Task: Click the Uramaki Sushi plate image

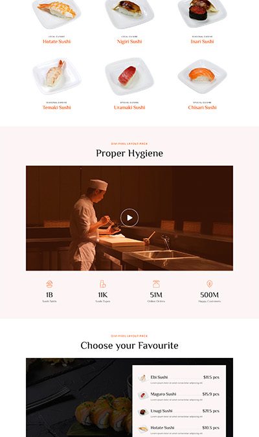Action: tap(129, 76)
